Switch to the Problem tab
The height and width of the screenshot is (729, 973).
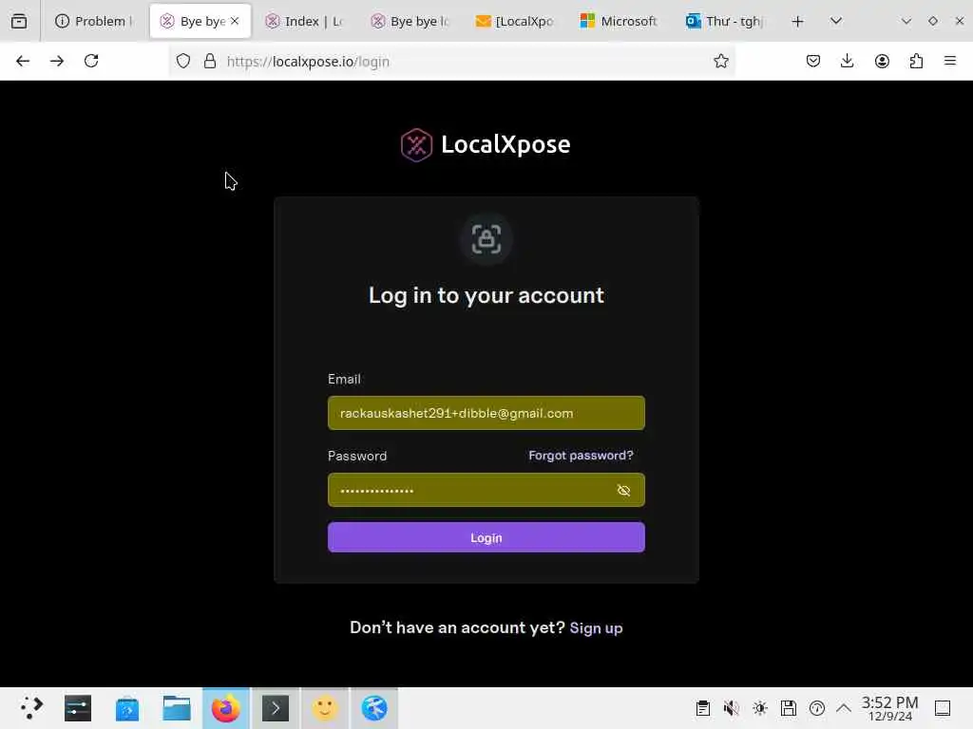point(94,21)
